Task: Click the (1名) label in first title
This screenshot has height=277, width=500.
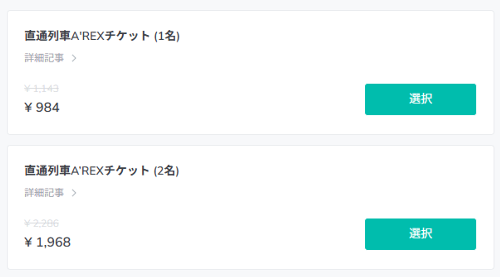Action: (167, 36)
